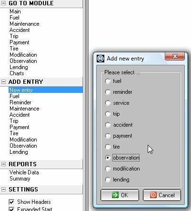The image size is (191, 211).
Task: Collapse the ADD ENTRY section
Action: coord(3,82)
